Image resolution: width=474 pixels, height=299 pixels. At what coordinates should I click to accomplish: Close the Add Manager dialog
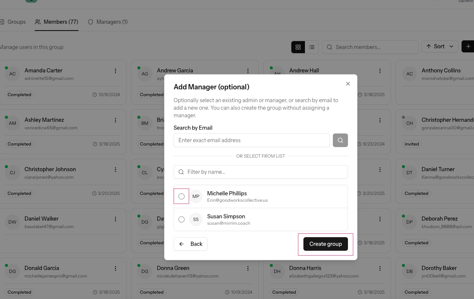pos(348,84)
